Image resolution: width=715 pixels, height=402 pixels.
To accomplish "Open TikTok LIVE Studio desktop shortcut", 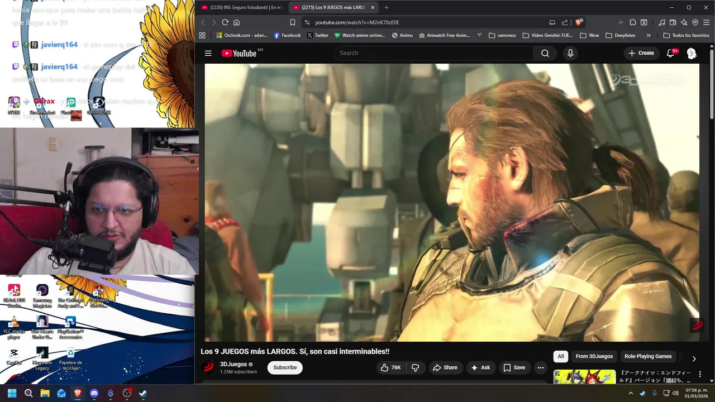I will [x=14, y=296].
